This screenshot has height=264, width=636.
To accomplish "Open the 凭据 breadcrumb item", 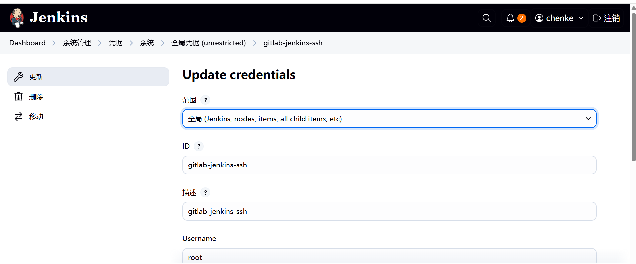I will pos(115,43).
